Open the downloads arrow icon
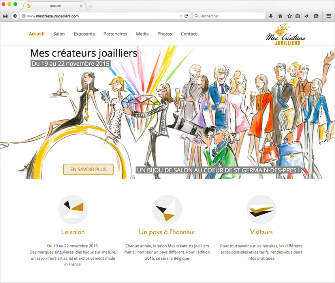The height and width of the screenshot is (283, 335). pyautogui.click(x=271, y=16)
